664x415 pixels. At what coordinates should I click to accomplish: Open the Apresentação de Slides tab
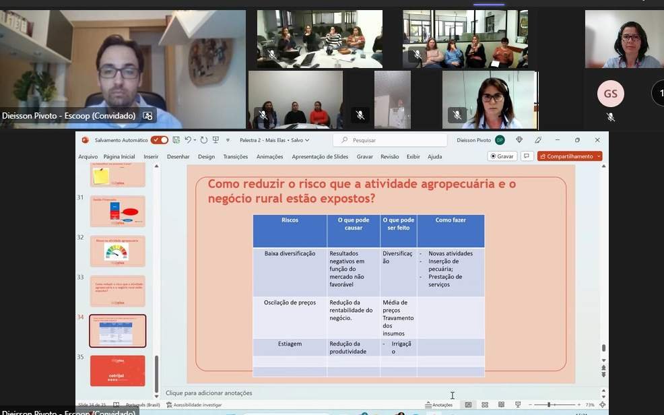point(320,157)
